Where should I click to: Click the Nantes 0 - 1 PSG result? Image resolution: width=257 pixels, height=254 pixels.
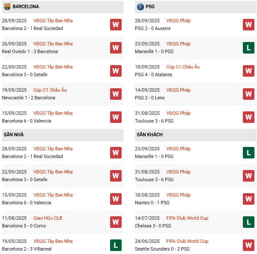click(152, 203)
